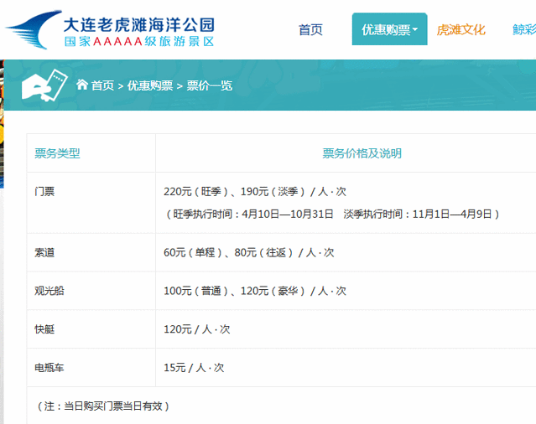Click the 60元（单程）、80元（往返） price text
Screen dimensions: 536x424
pos(249,252)
